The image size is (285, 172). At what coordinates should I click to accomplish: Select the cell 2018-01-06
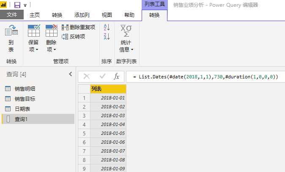click(108, 142)
